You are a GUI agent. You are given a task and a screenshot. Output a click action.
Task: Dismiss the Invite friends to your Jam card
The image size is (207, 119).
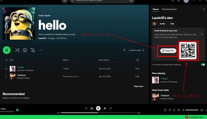click(202, 34)
